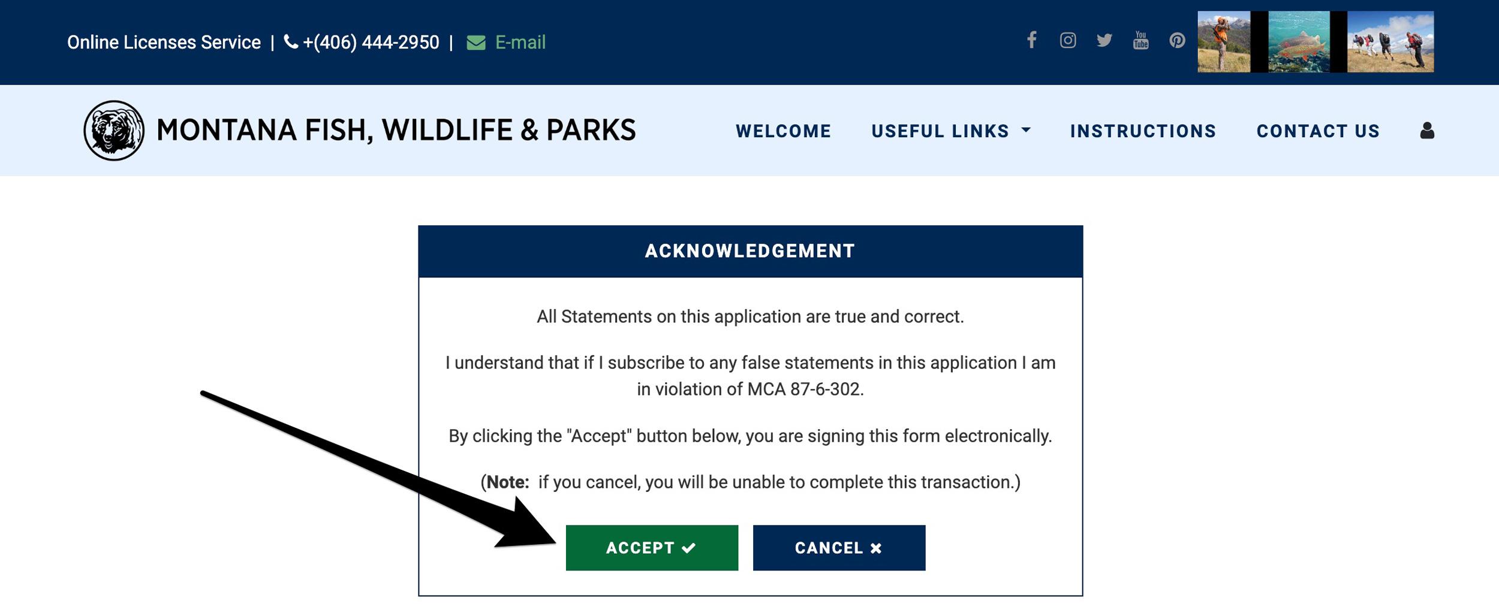Click the hikers photo thumbnail top right
The height and width of the screenshot is (607, 1499).
pos(1391,41)
